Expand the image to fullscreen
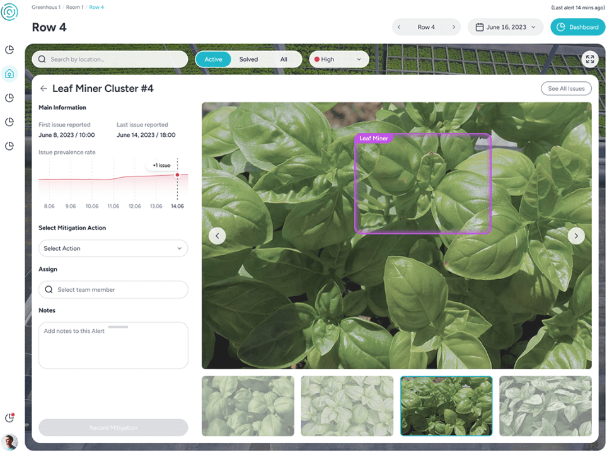The height and width of the screenshot is (455, 607). click(x=589, y=59)
